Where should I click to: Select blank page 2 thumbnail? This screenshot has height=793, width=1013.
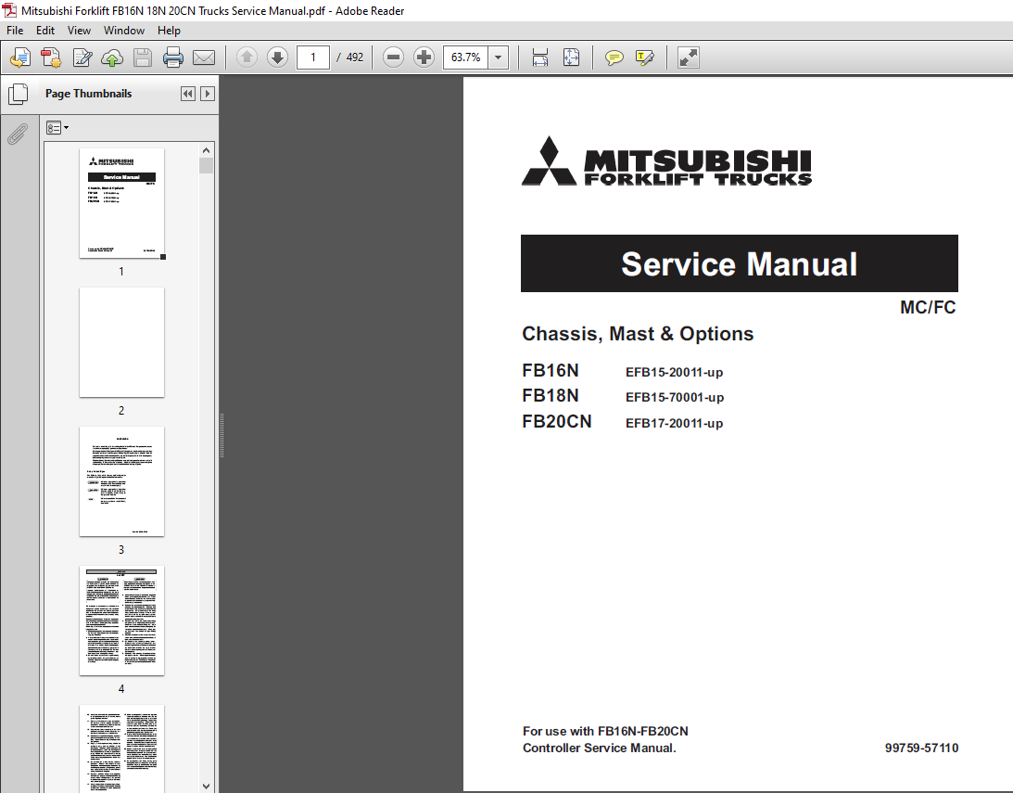tap(121, 342)
